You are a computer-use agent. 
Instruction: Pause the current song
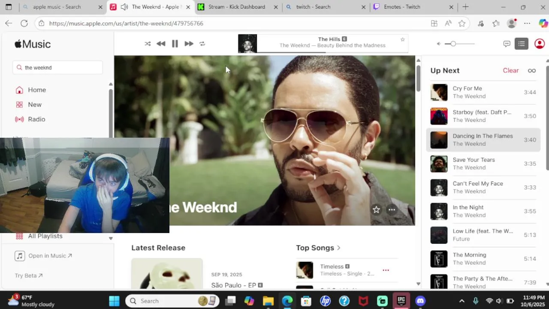pos(175,44)
